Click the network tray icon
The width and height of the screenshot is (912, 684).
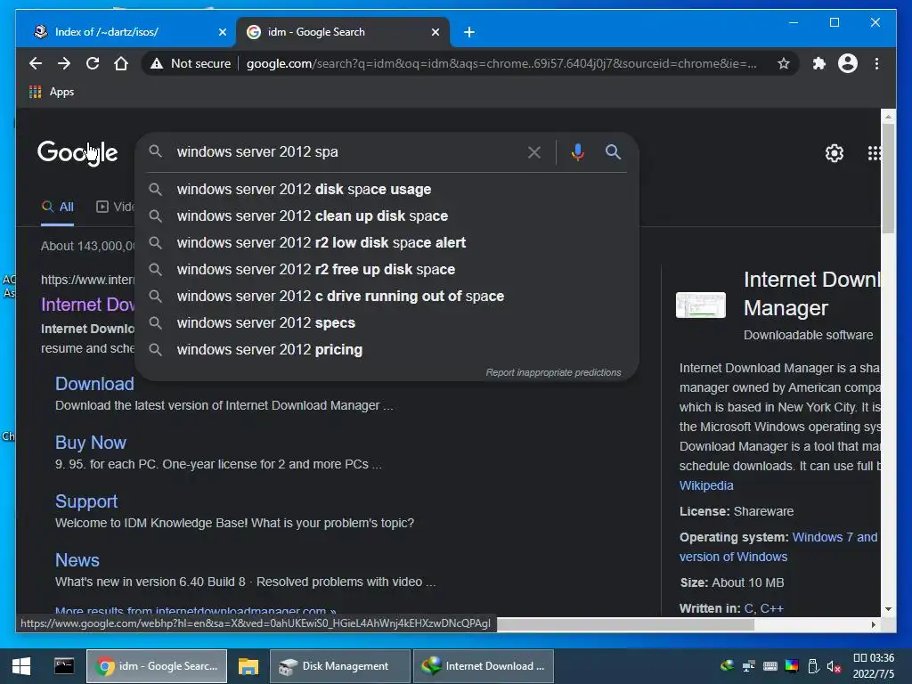click(x=748, y=666)
